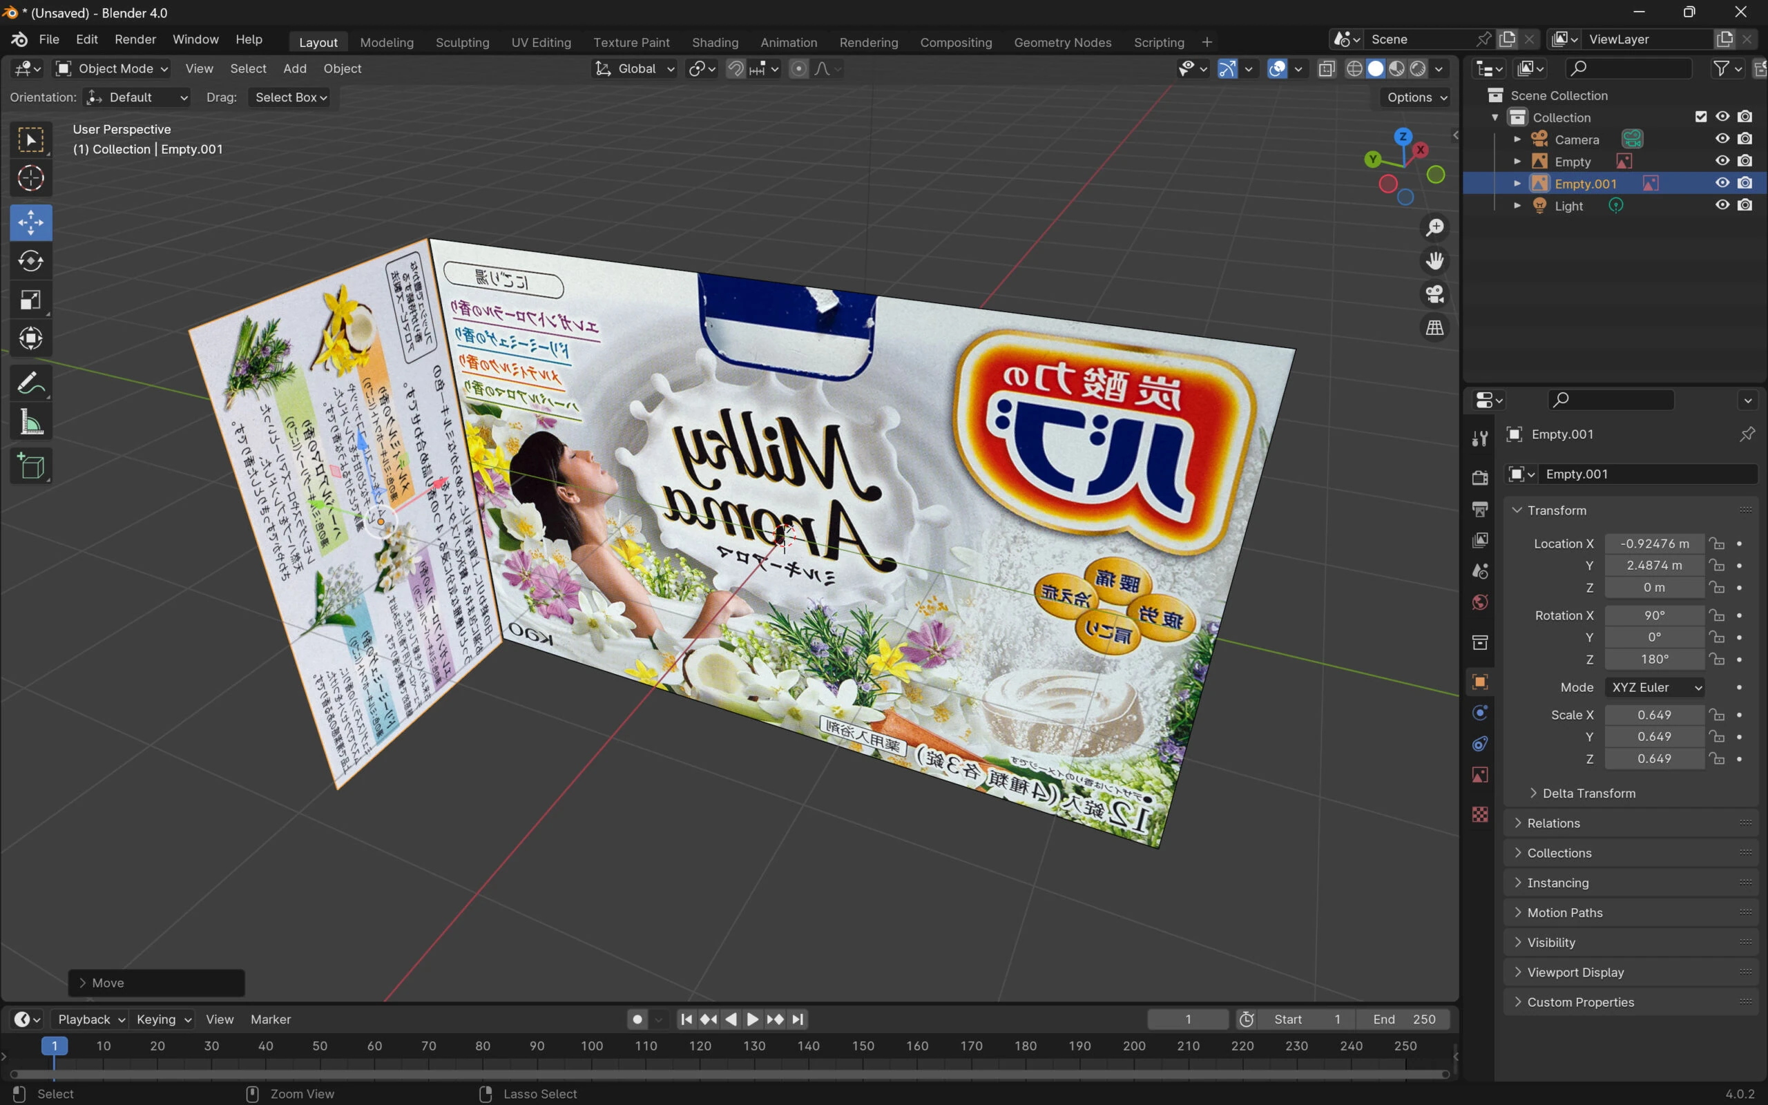Disable Camera object in renders
Screen dimensions: 1768x1105
click(x=1745, y=139)
